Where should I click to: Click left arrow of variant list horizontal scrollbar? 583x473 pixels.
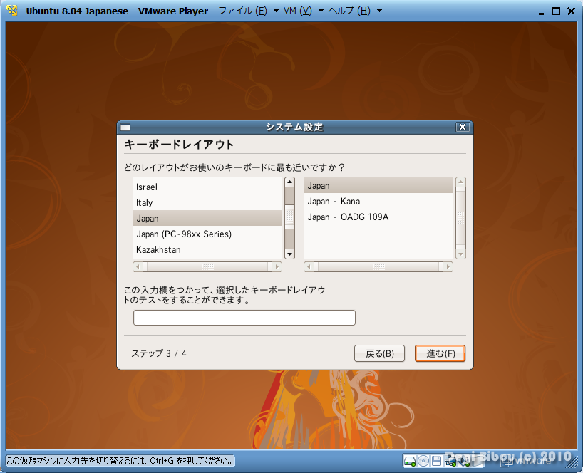pos(309,266)
